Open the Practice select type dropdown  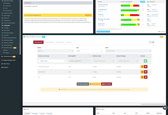pos(52,61)
